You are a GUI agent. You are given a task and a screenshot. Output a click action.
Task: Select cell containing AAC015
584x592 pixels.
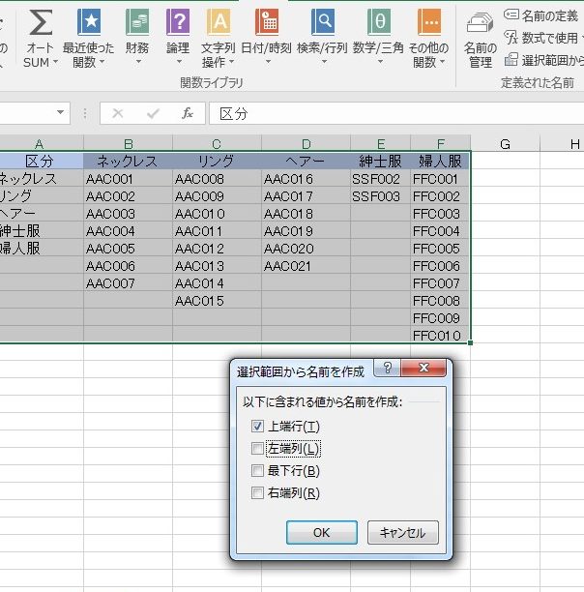click(217, 301)
